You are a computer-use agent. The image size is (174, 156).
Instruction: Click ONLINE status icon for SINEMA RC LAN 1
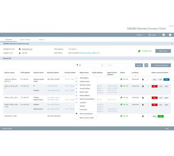tap(121, 116)
